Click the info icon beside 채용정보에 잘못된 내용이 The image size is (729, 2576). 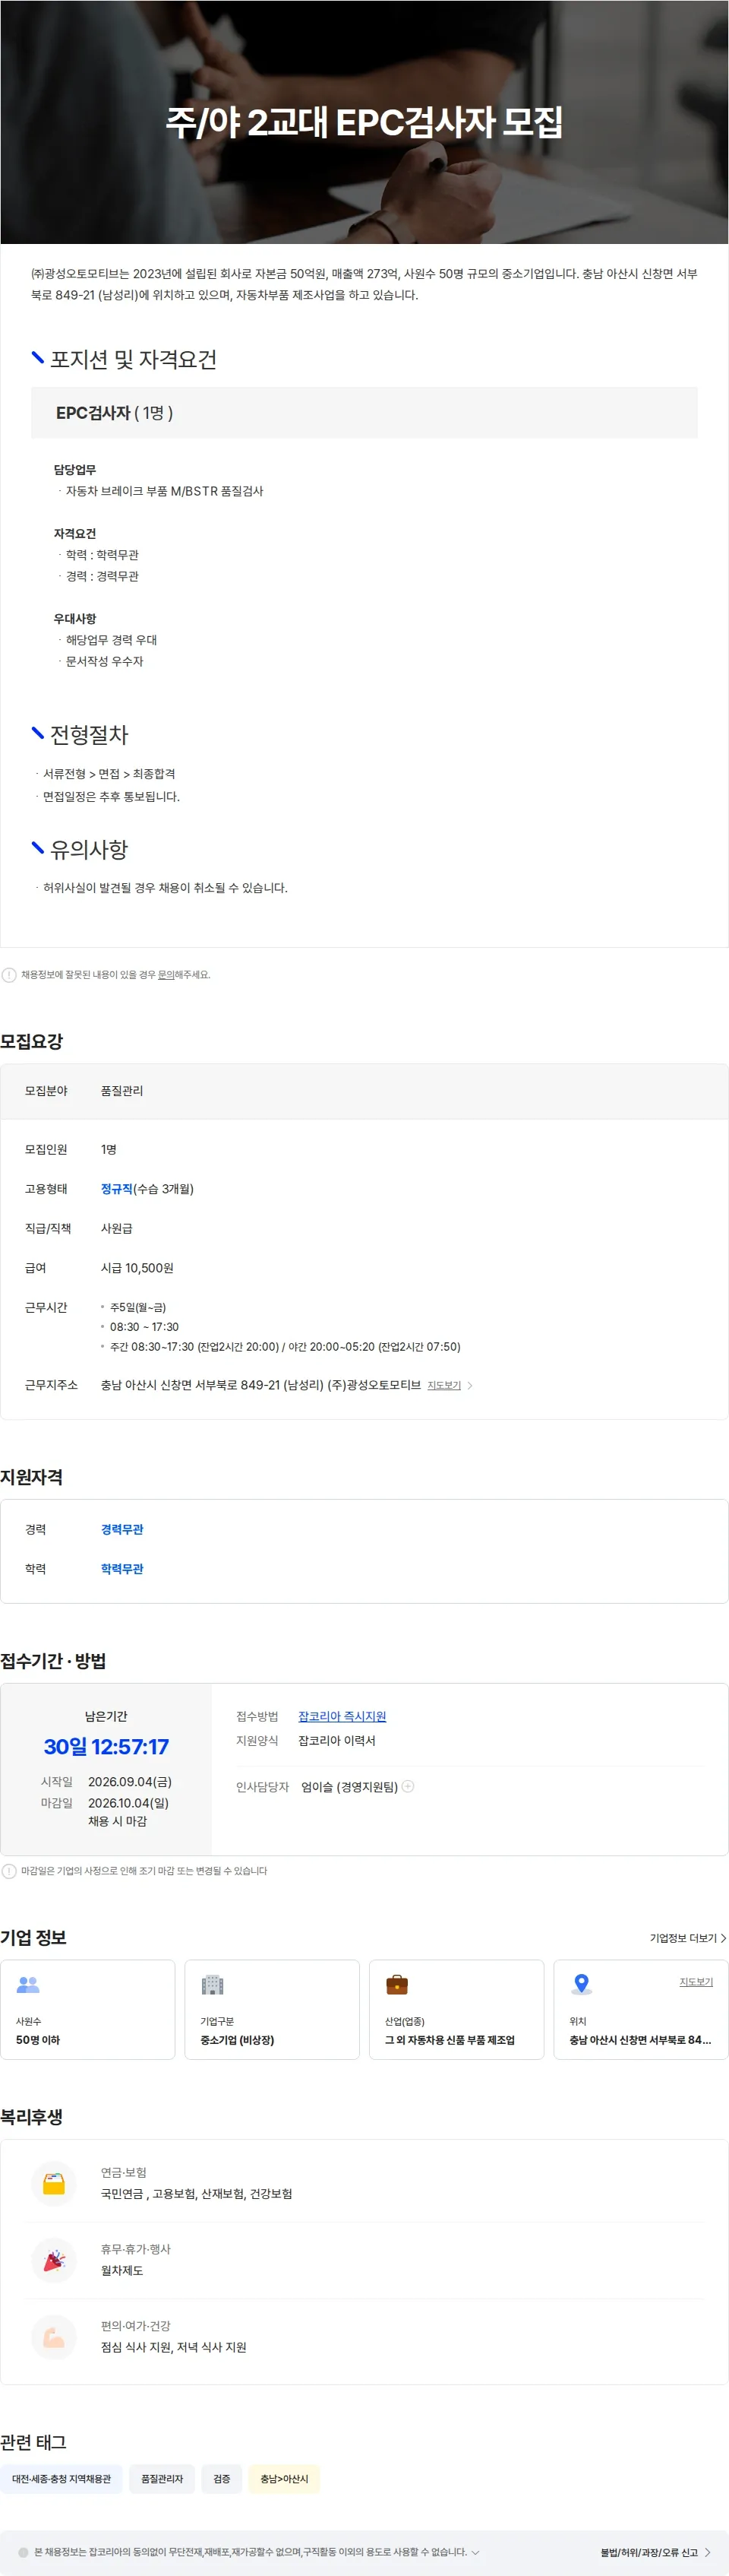click(9, 974)
